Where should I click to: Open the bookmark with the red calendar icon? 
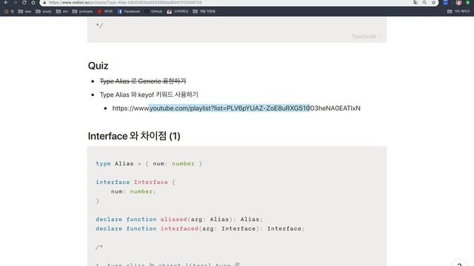[178, 12]
